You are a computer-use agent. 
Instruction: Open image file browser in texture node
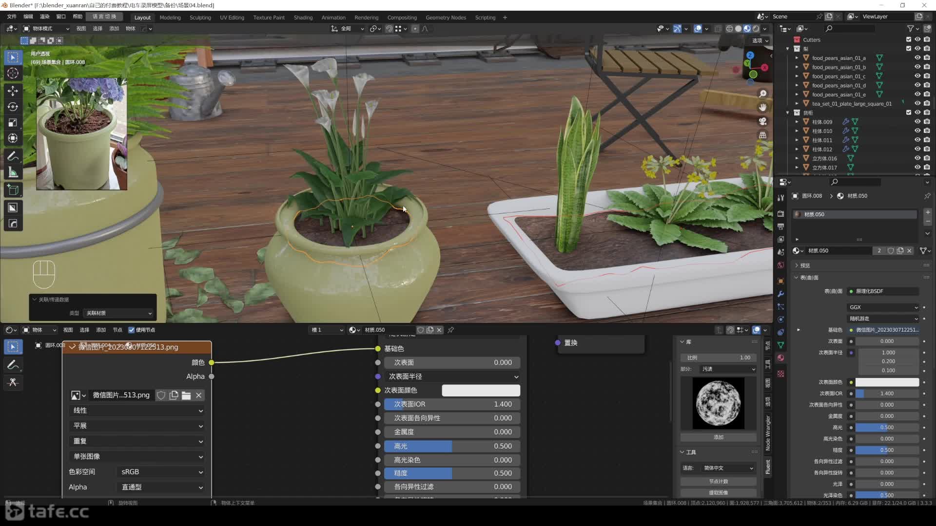186,395
